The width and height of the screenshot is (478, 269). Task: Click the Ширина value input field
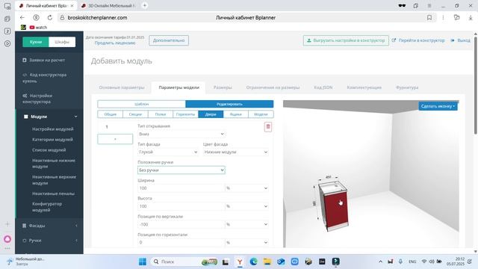point(181,188)
